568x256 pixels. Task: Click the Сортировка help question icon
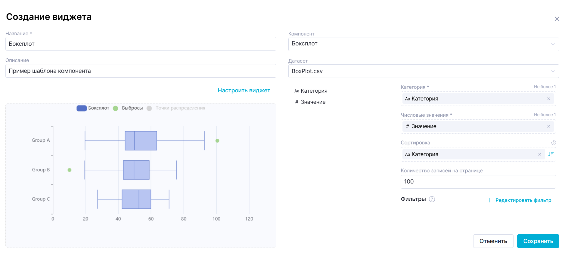tap(553, 143)
